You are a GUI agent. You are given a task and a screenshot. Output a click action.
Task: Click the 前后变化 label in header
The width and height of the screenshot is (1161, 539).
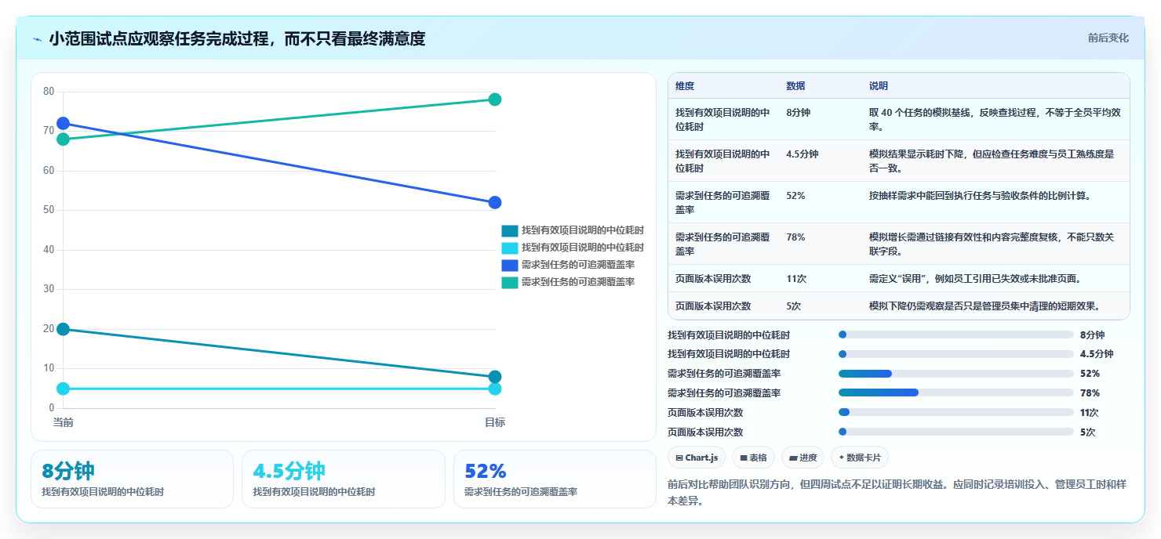click(1108, 38)
